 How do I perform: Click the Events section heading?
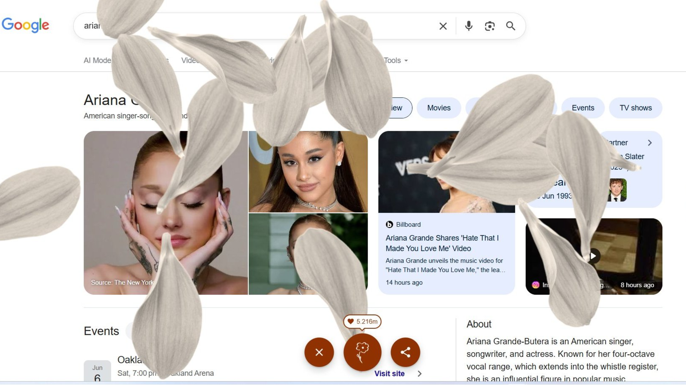click(101, 331)
